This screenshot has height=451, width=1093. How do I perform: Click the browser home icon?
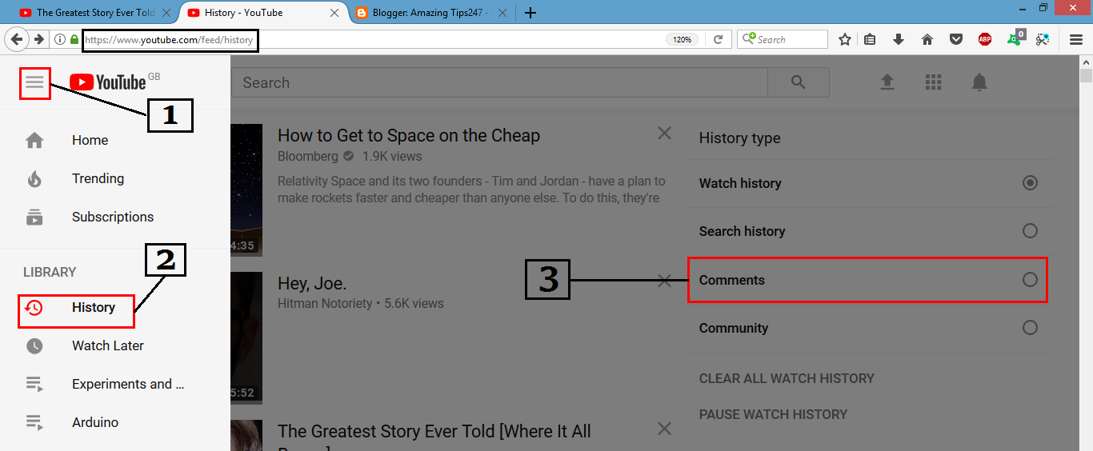point(927,39)
